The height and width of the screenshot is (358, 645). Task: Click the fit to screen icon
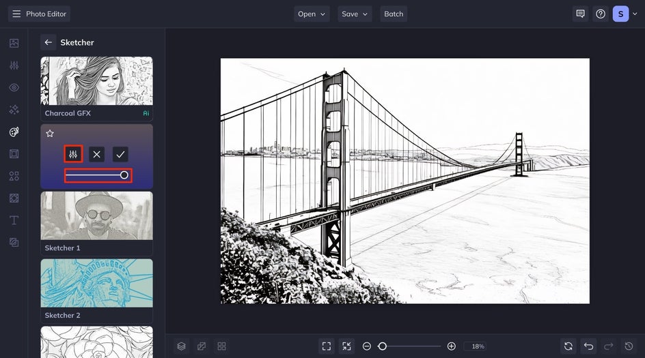(327, 346)
